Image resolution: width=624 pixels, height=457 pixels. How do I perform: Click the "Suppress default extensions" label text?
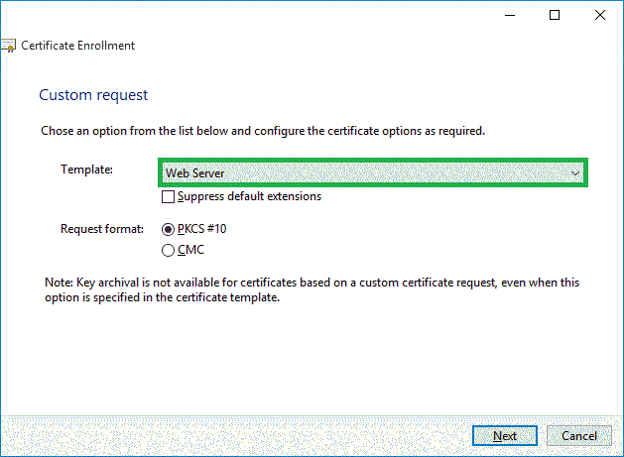pos(249,196)
